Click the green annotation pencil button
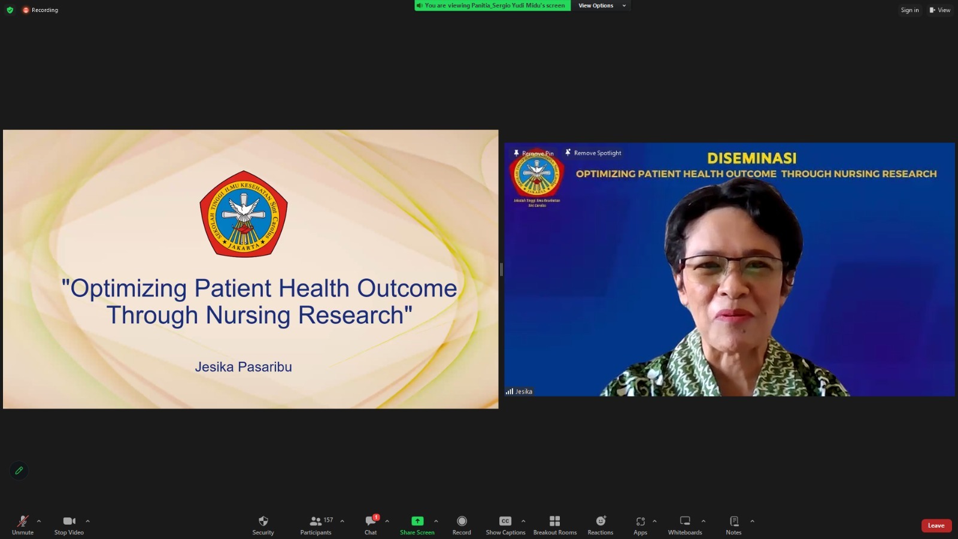Screen dimensions: 958x539 (x=19, y=471)
